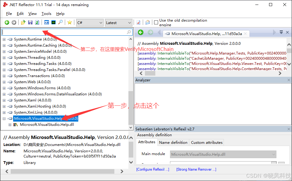Expand the System.Runtime (4.0.0.0) node
Screen dimensions: 292x181
[x=4, y=39]
